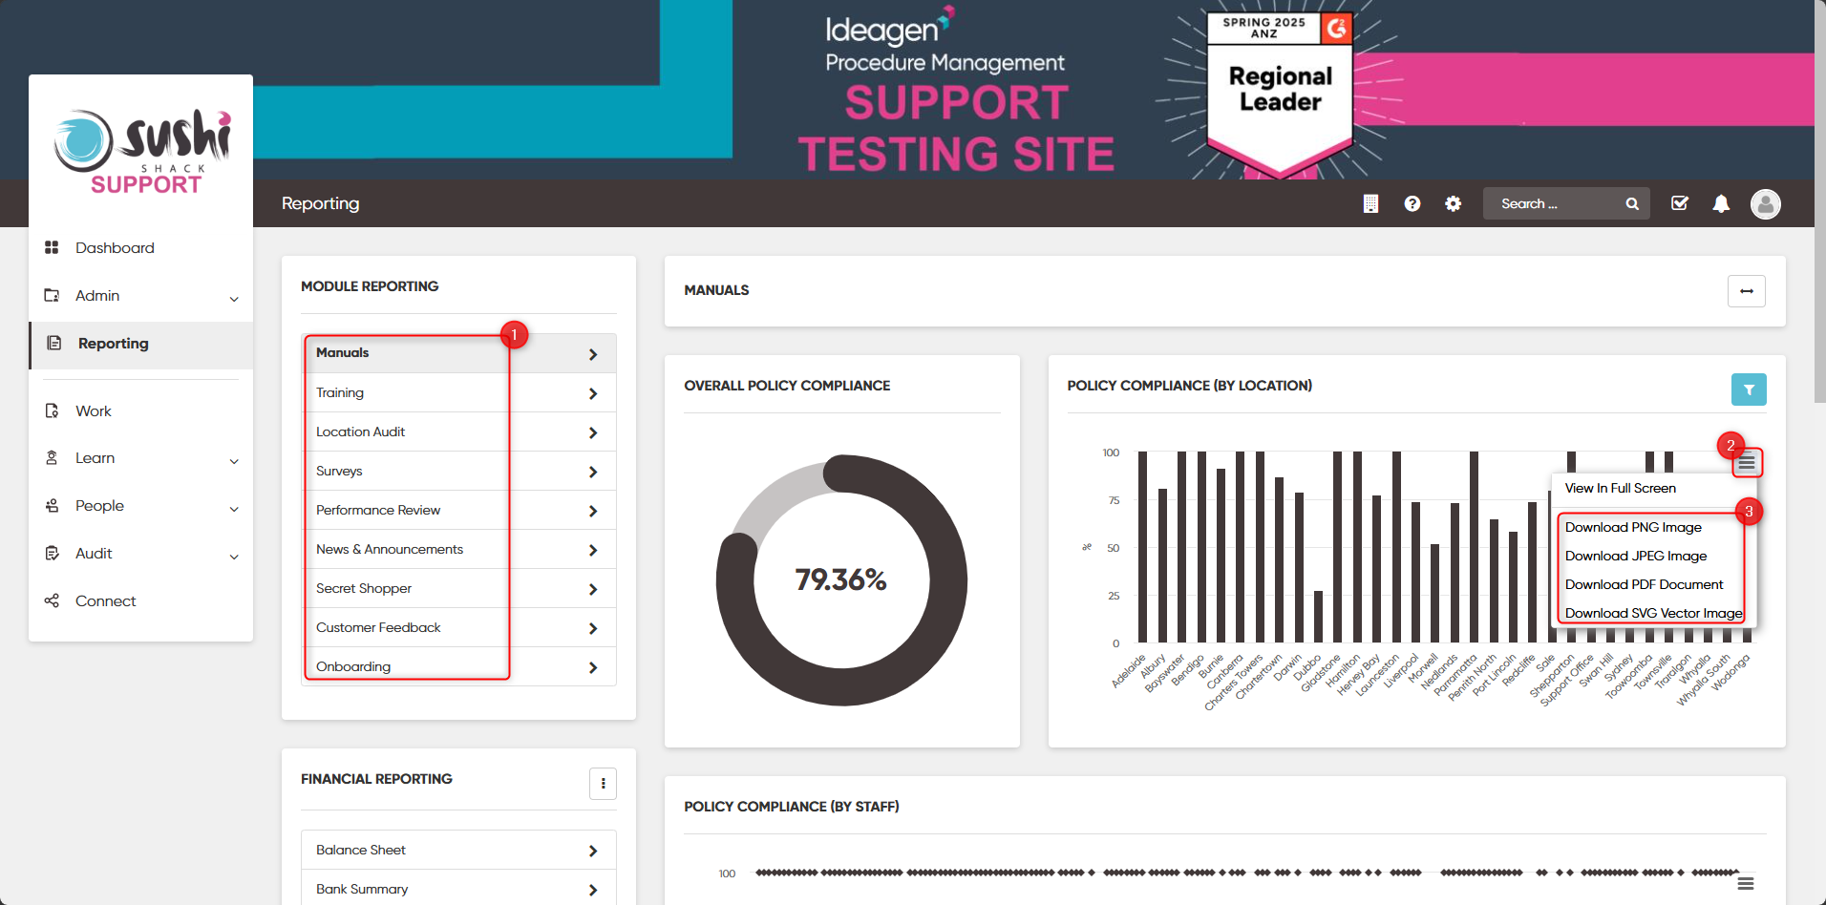Click the notifications bell icon
Viewport: 1826px width, 905px height.
(x=1721, y=203)
